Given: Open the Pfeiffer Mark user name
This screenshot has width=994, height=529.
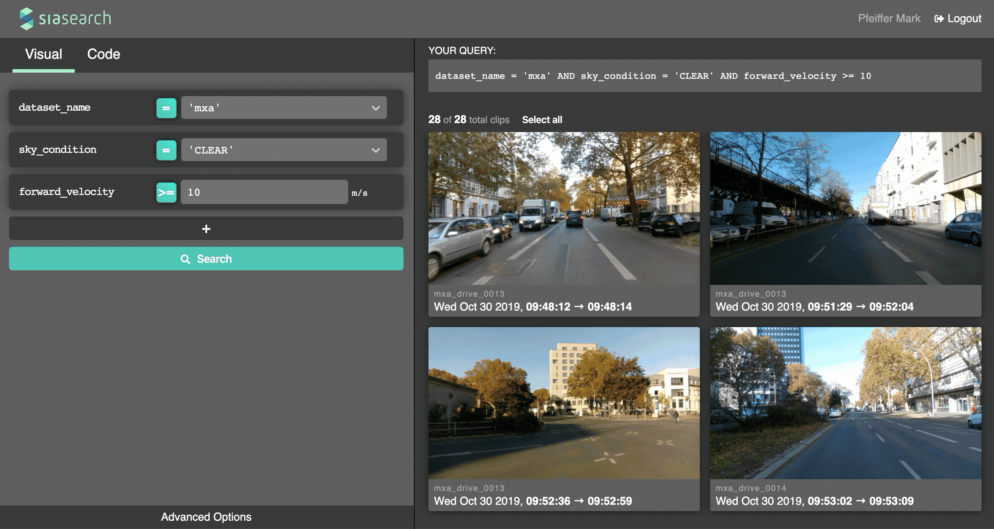Looking at the screenshot, I should tap(889, 19).
